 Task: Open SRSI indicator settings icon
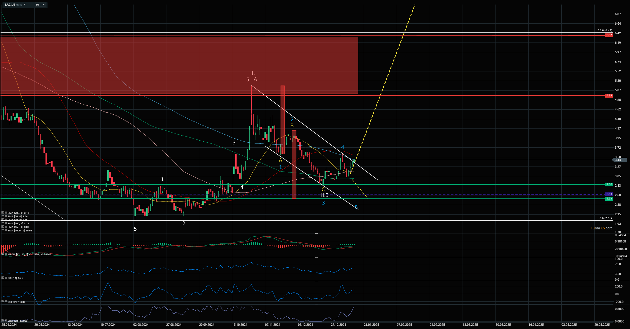(3, 321)
